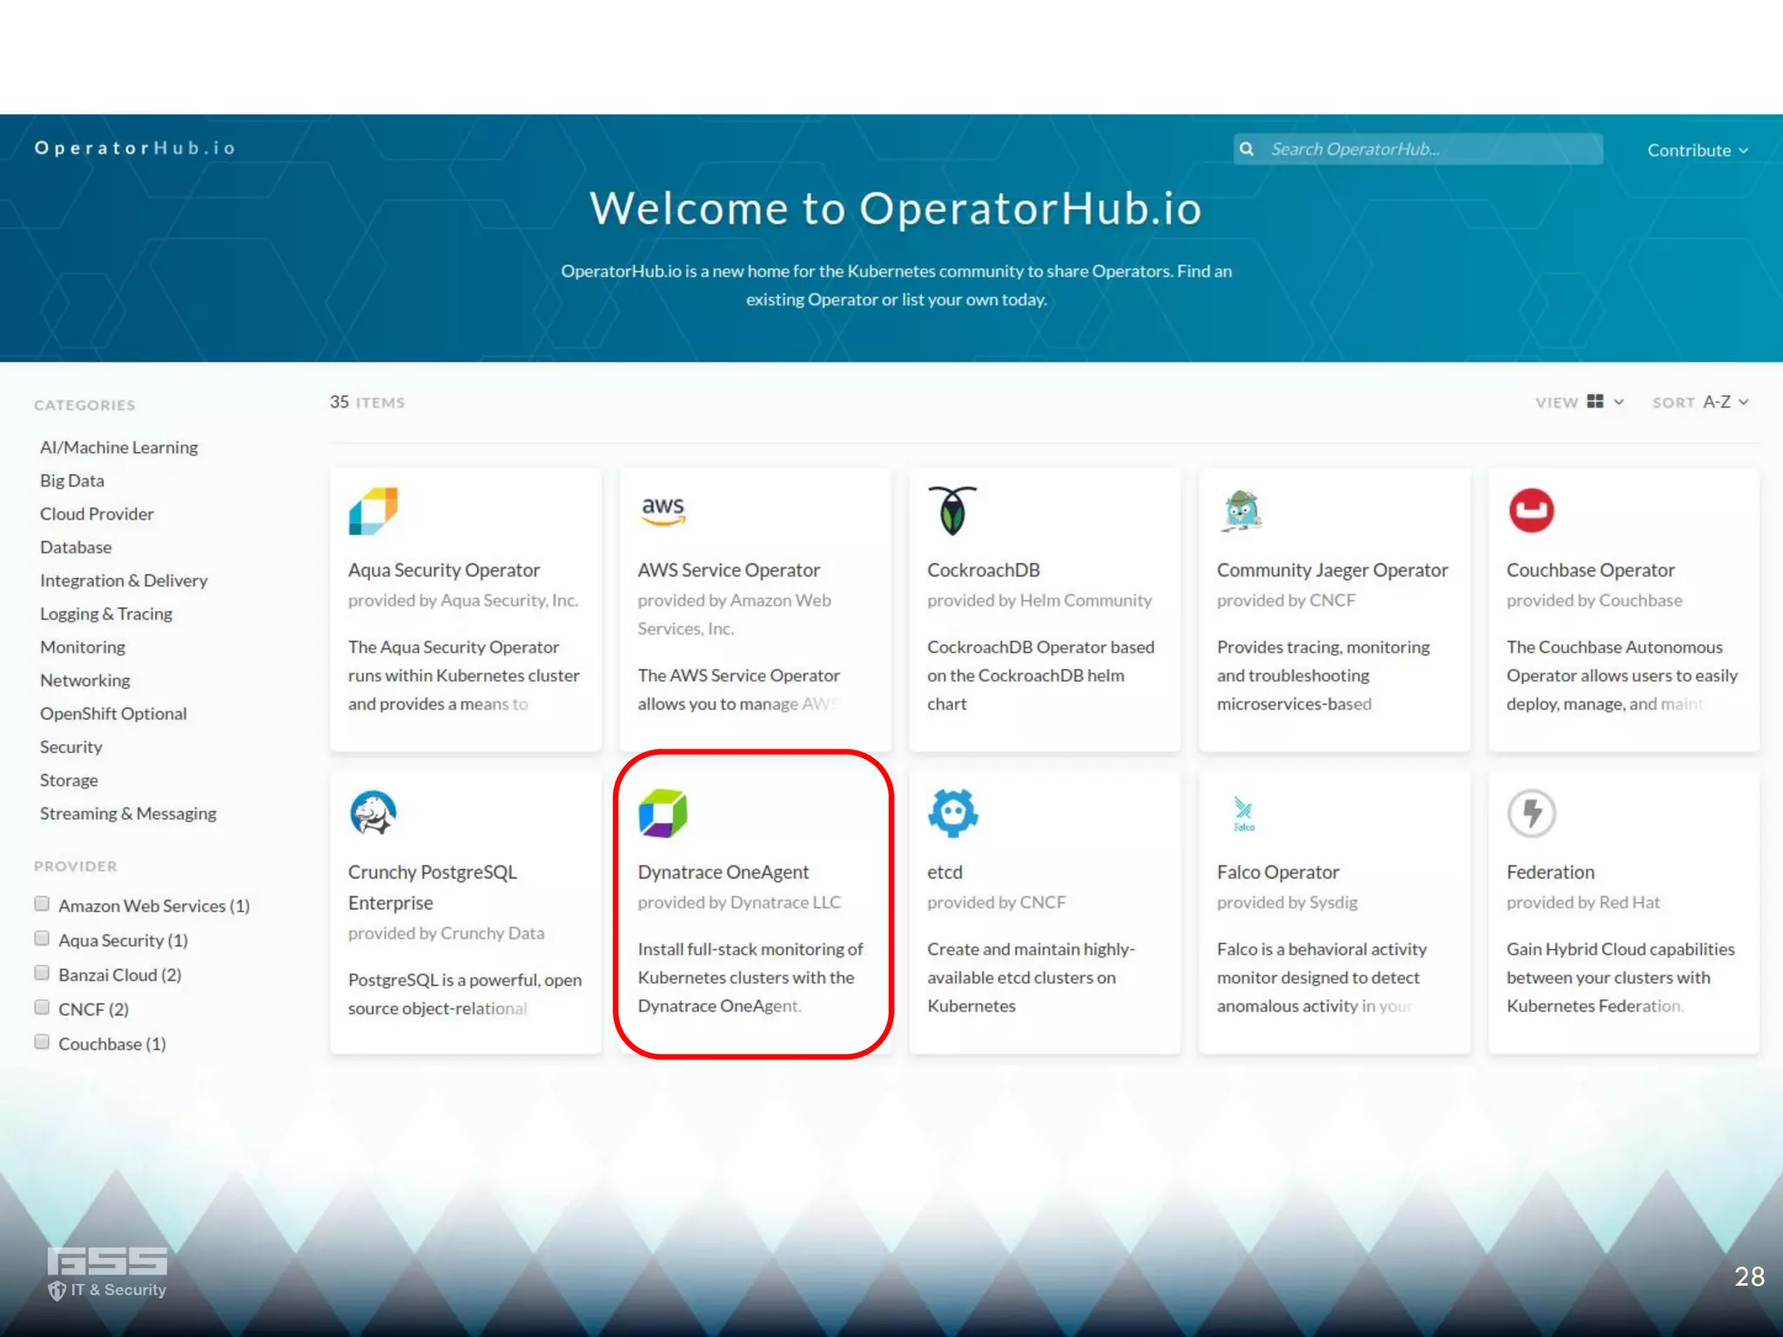The width and height of the screenshot is (1783, 1337).
Task: Click the etcd gear logo icon
Action: 952,813
